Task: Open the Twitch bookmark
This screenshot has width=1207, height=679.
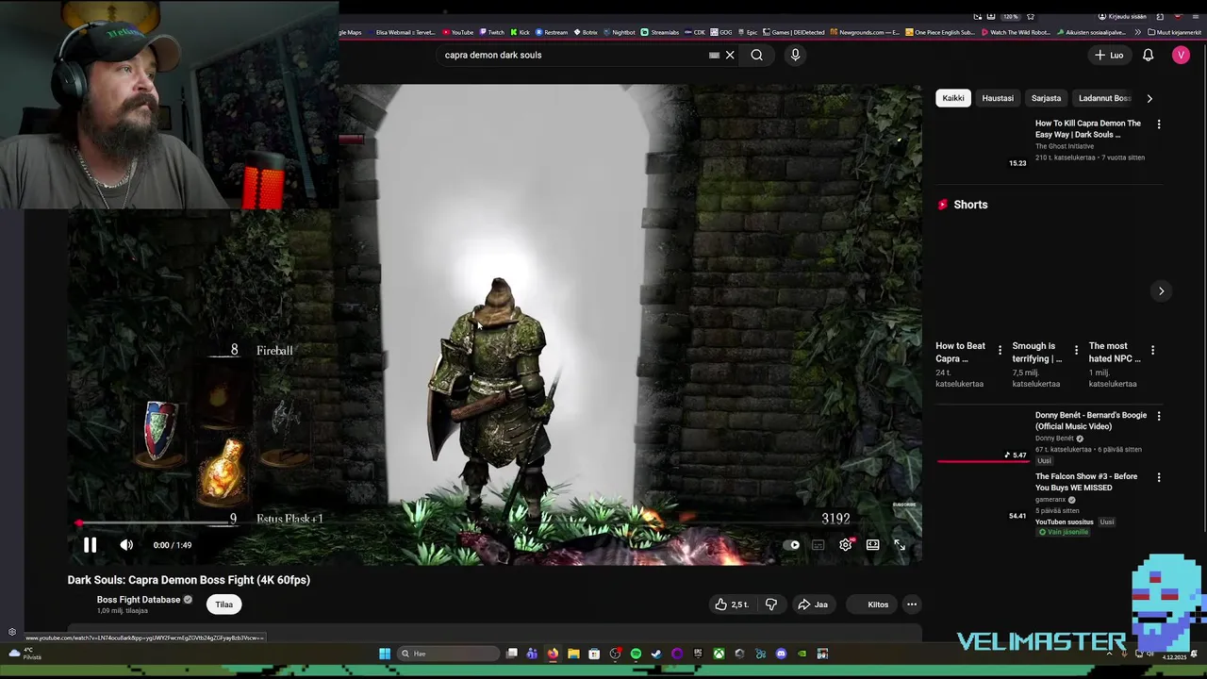Action: click(x=492, y=32)
